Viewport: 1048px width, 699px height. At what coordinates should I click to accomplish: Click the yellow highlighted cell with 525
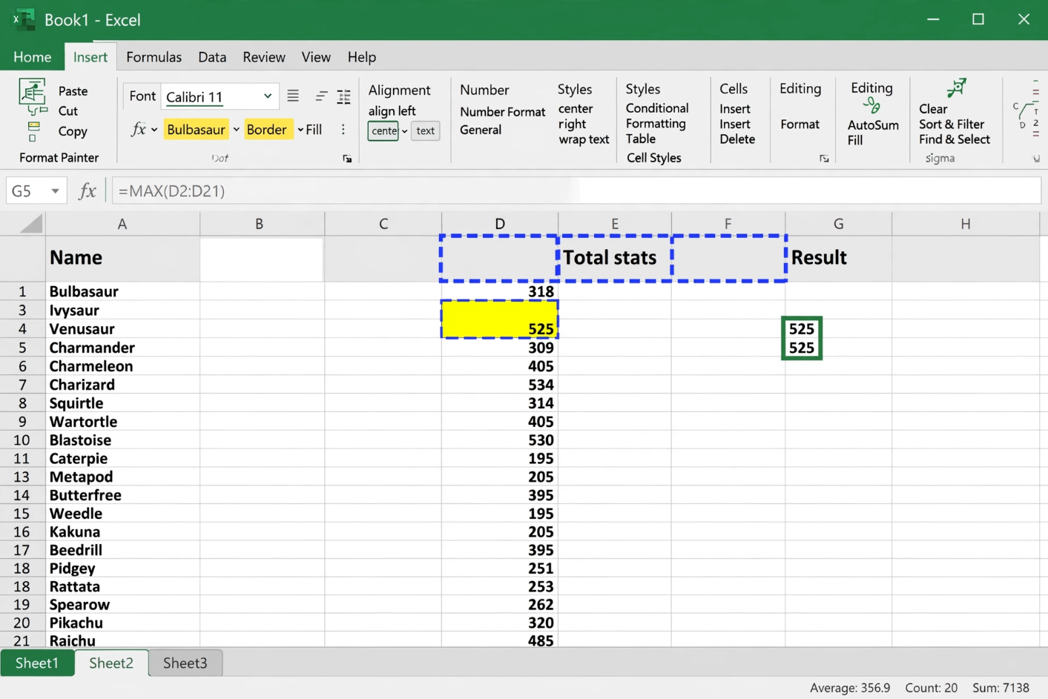(x=499, y=319)
